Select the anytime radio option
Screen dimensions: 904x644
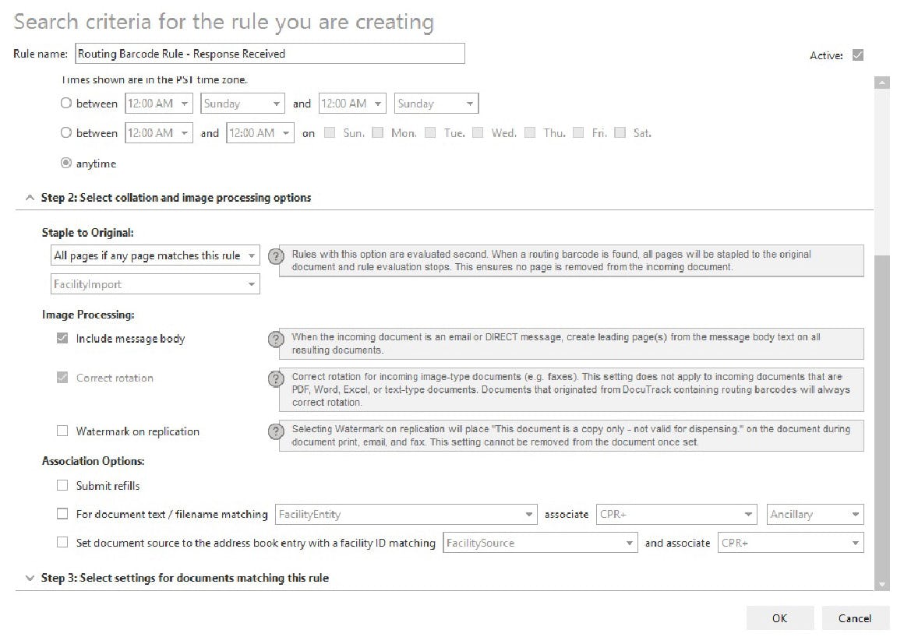click(66, 164)
